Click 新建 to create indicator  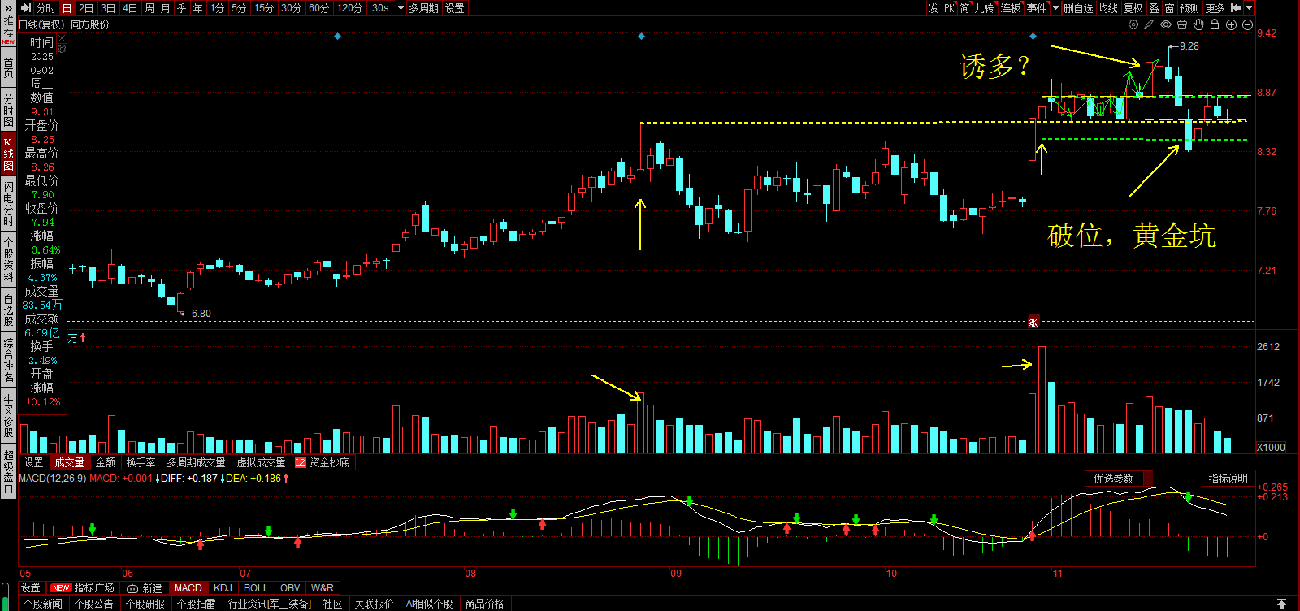(145, 588)
